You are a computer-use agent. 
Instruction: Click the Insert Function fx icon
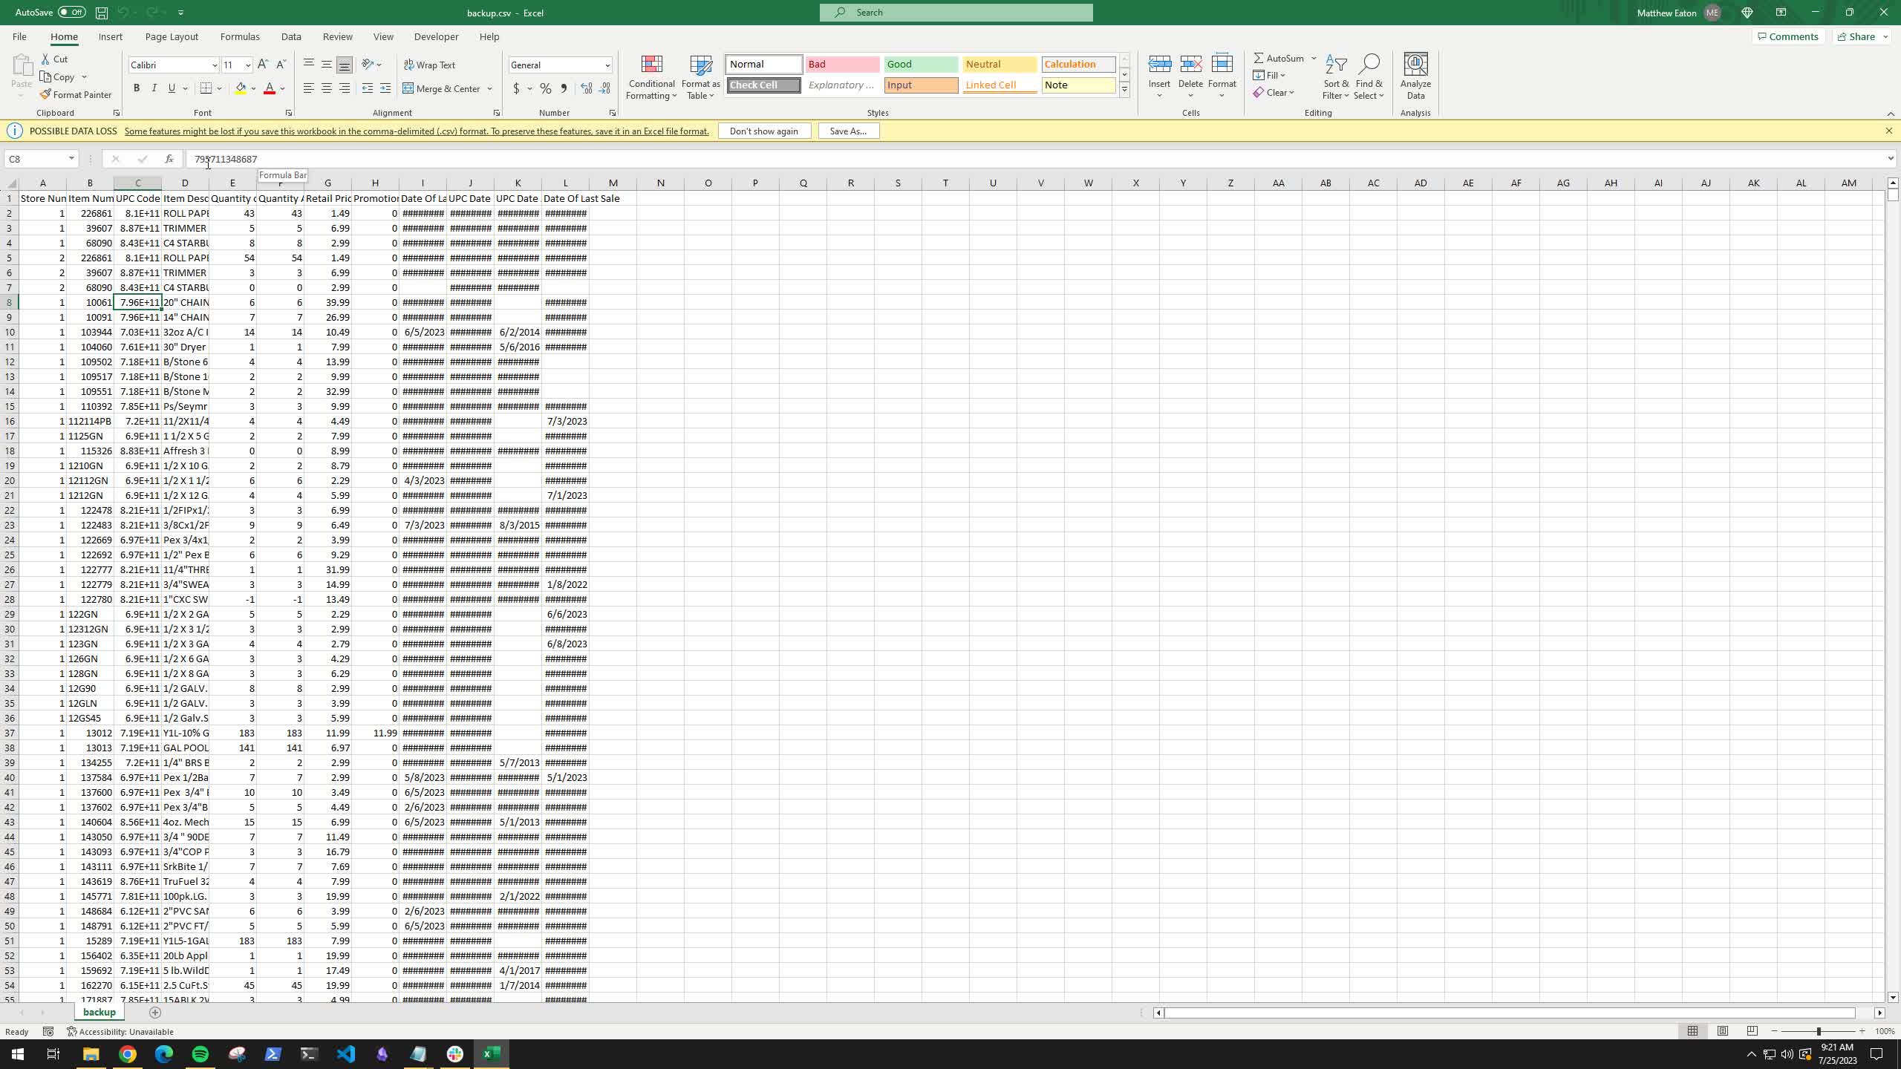pyautogui.click(x=169, y=159)
